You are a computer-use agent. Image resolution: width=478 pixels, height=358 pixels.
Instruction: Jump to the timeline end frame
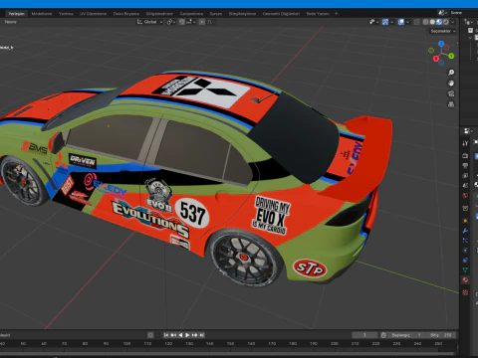(202, 335)
